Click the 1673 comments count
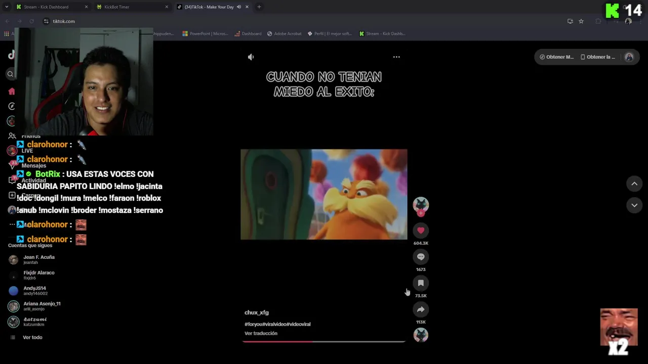Screen dimensions: 648x364 (x=421, y=269)
